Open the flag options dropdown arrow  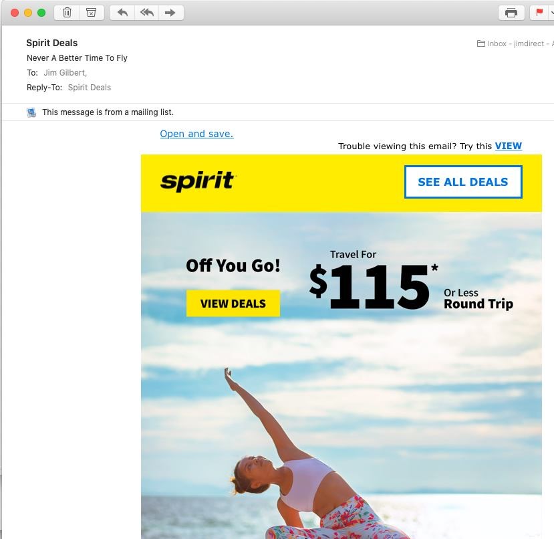pos(551,13)
